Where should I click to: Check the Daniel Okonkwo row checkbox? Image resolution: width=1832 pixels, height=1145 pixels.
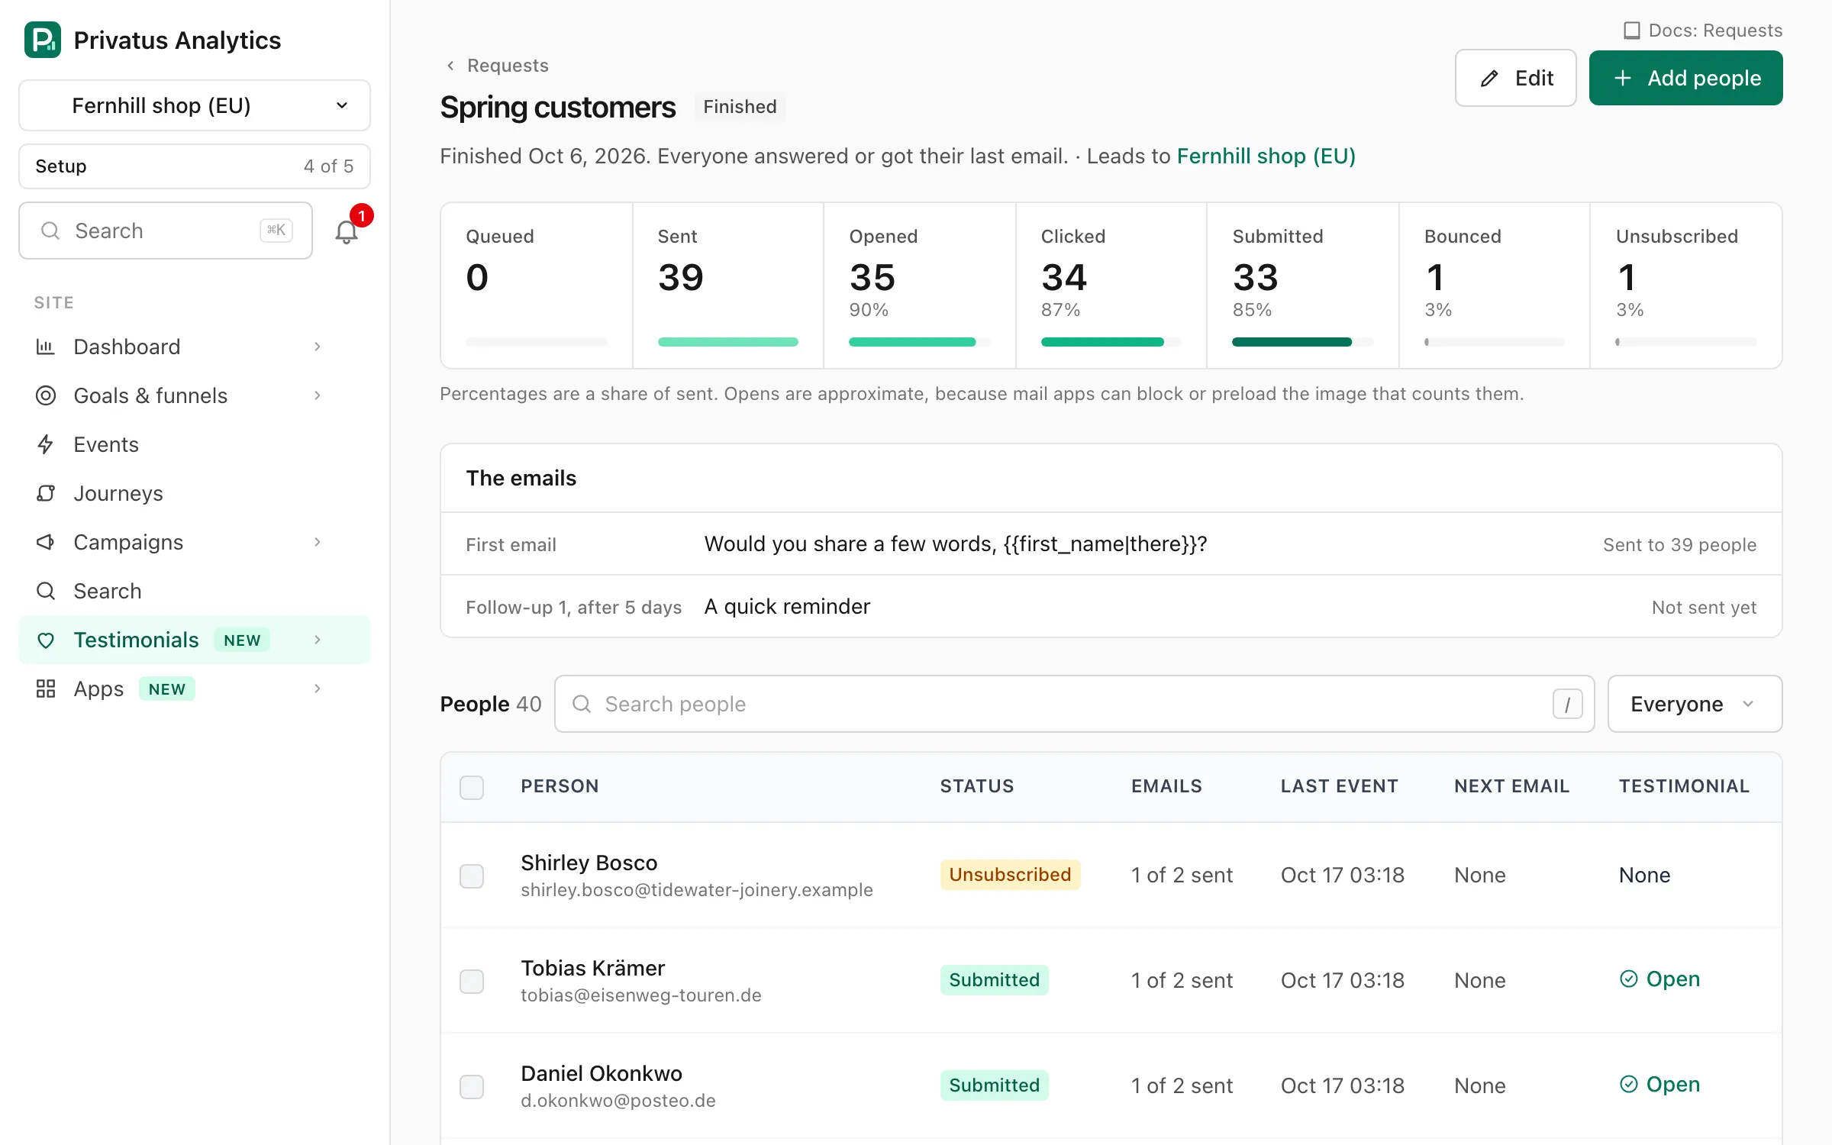(x=472, y=1086)
